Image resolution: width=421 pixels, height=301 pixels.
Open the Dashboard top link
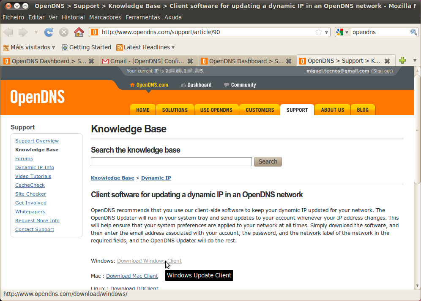click(x=196, y=85)
